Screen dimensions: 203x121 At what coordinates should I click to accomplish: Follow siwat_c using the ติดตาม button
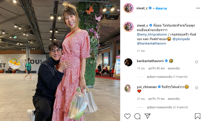(x=161, y=9)
